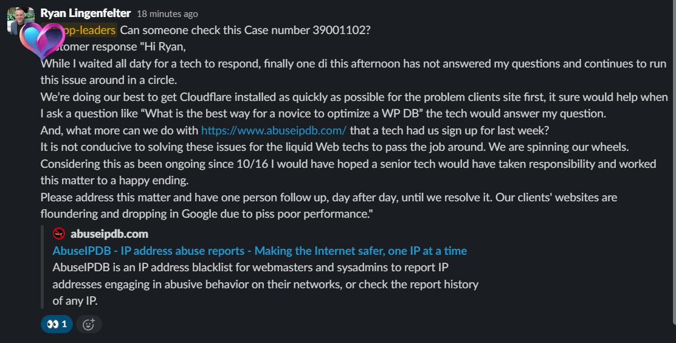Click the AbuseIPDB preview description text
The height and width of the screenshot is (343, 676).
click(x=265, y=284)
